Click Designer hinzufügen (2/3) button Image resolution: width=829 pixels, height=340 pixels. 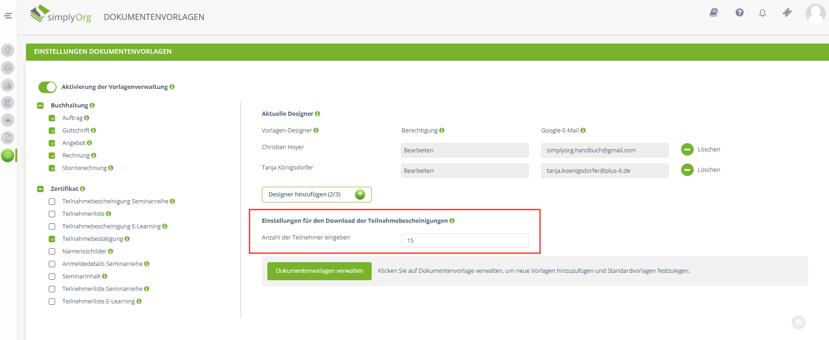click(316, 195)
